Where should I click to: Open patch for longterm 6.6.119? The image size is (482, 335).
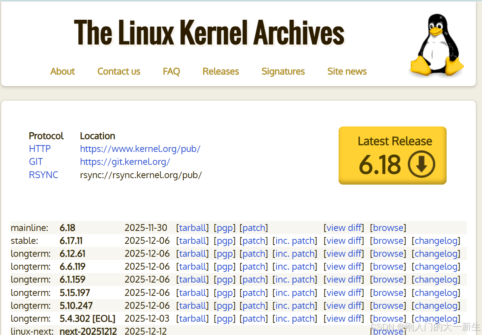pos(254,267)
